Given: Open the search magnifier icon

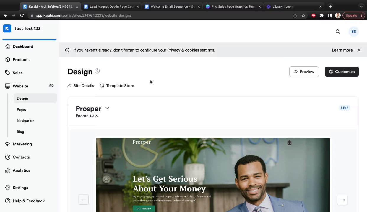Looking at the screenshot, I should pos(338,32).
